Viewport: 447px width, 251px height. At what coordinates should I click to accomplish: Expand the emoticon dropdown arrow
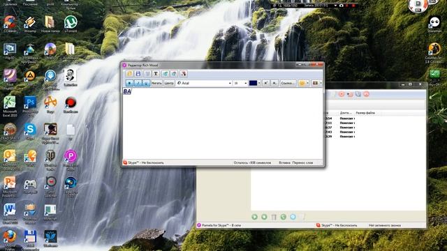307,83
